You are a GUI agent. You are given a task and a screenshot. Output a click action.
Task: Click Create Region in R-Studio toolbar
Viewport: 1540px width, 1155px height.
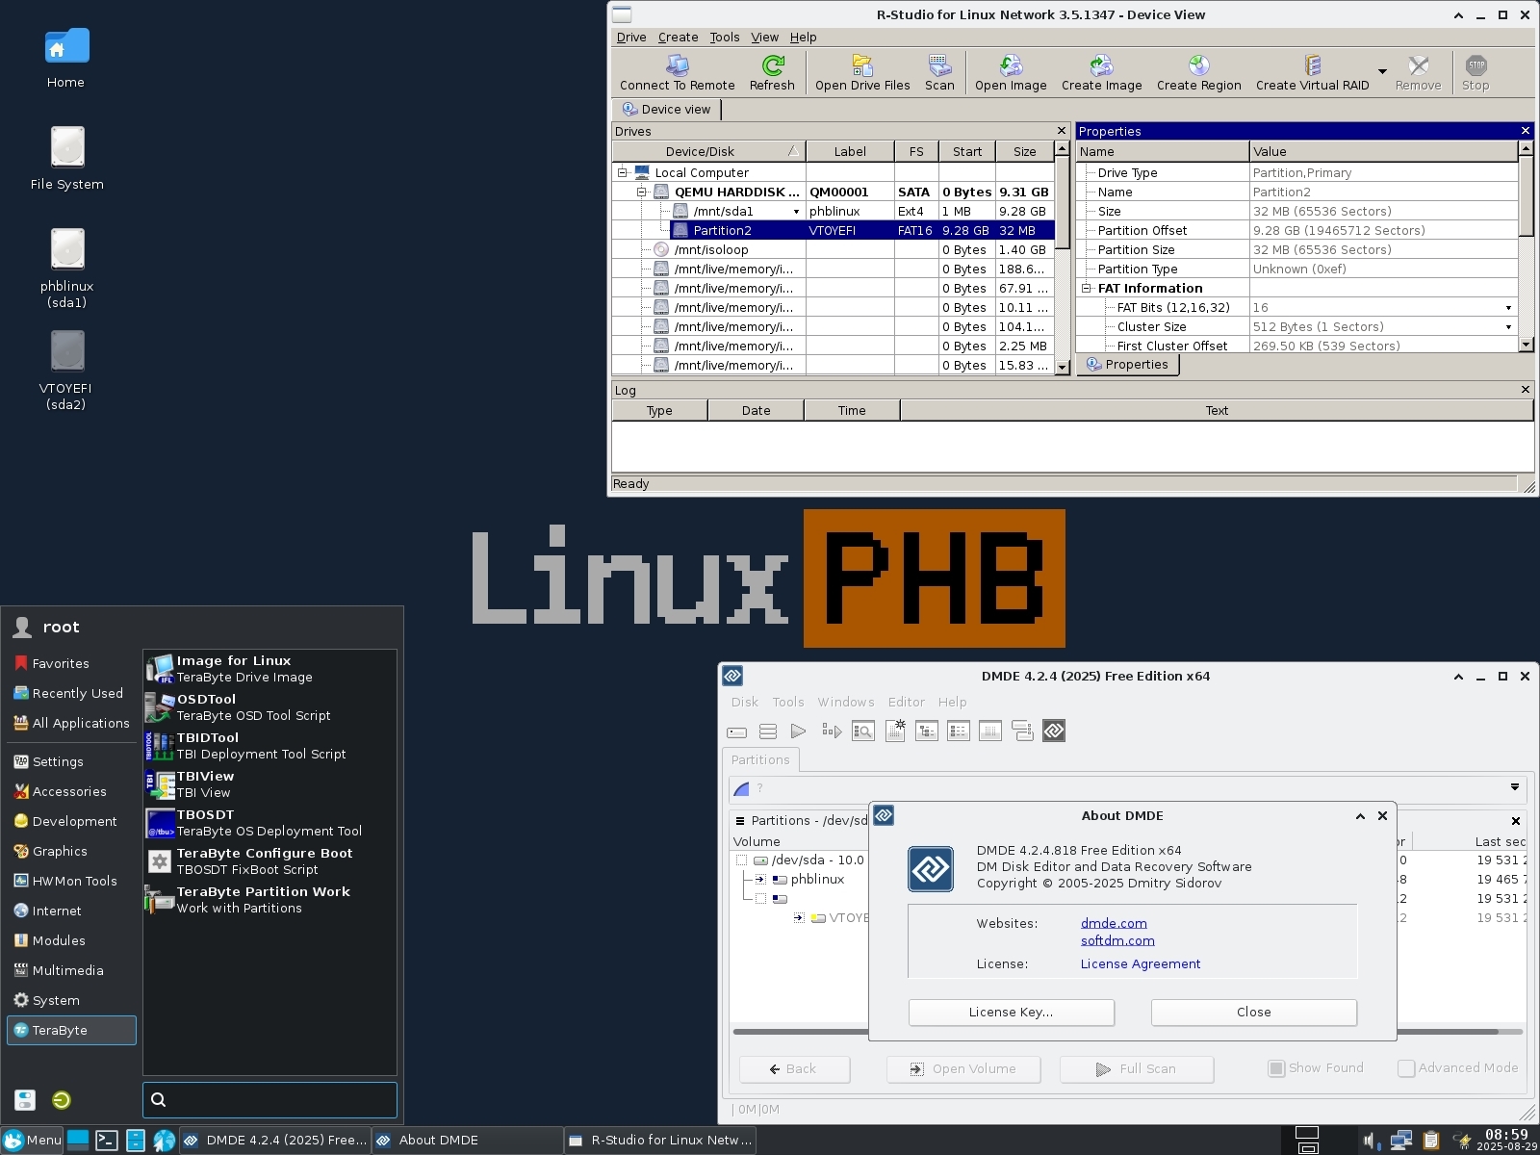click(1198, 73)
